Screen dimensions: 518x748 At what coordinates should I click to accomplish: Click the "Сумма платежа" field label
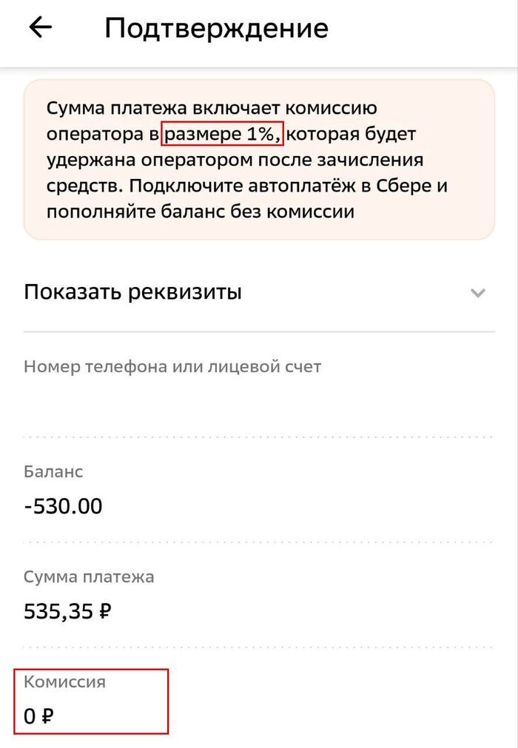click(x=89, y=576)
